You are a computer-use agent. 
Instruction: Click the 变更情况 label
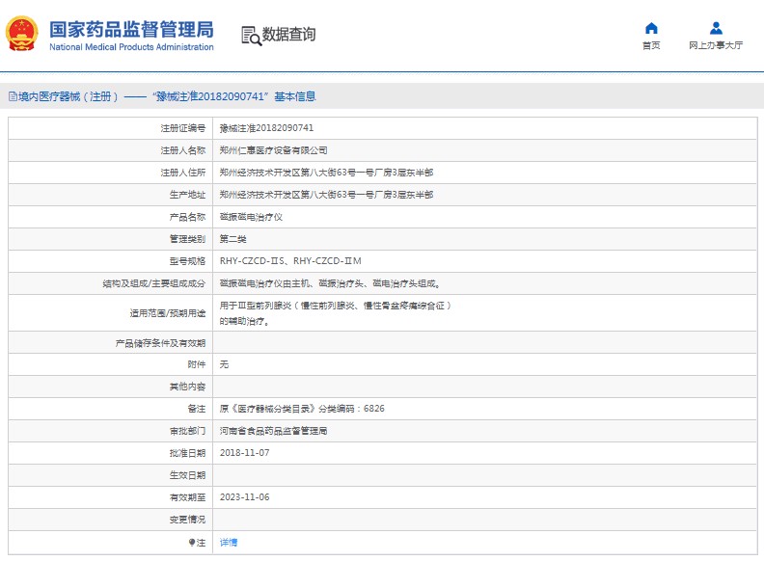tap(187, 520)
